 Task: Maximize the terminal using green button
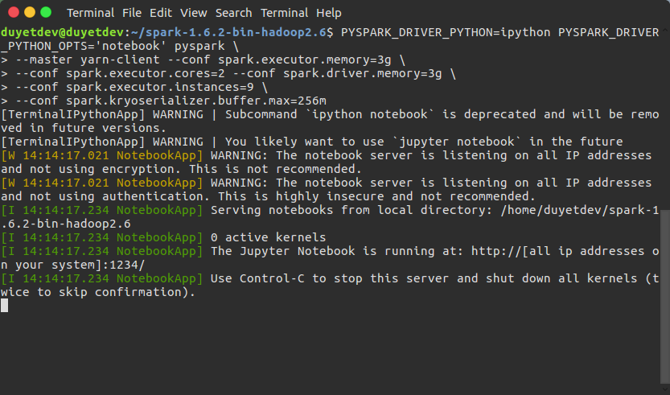click(46, 12)
